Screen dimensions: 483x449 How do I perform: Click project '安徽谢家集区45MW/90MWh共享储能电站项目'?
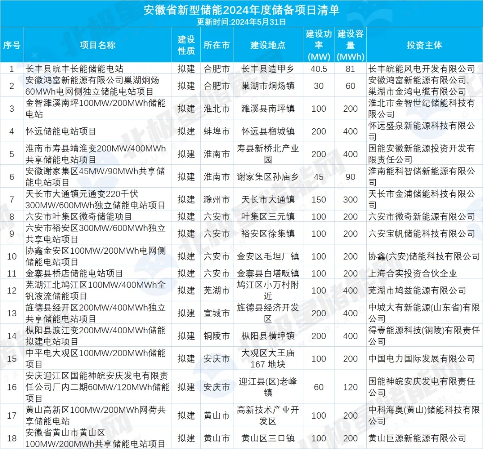tap(95, 176)
